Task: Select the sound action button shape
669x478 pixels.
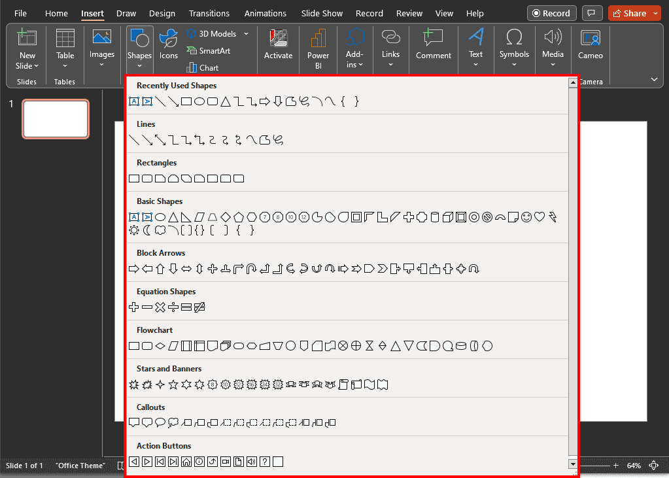Action: 251,462
